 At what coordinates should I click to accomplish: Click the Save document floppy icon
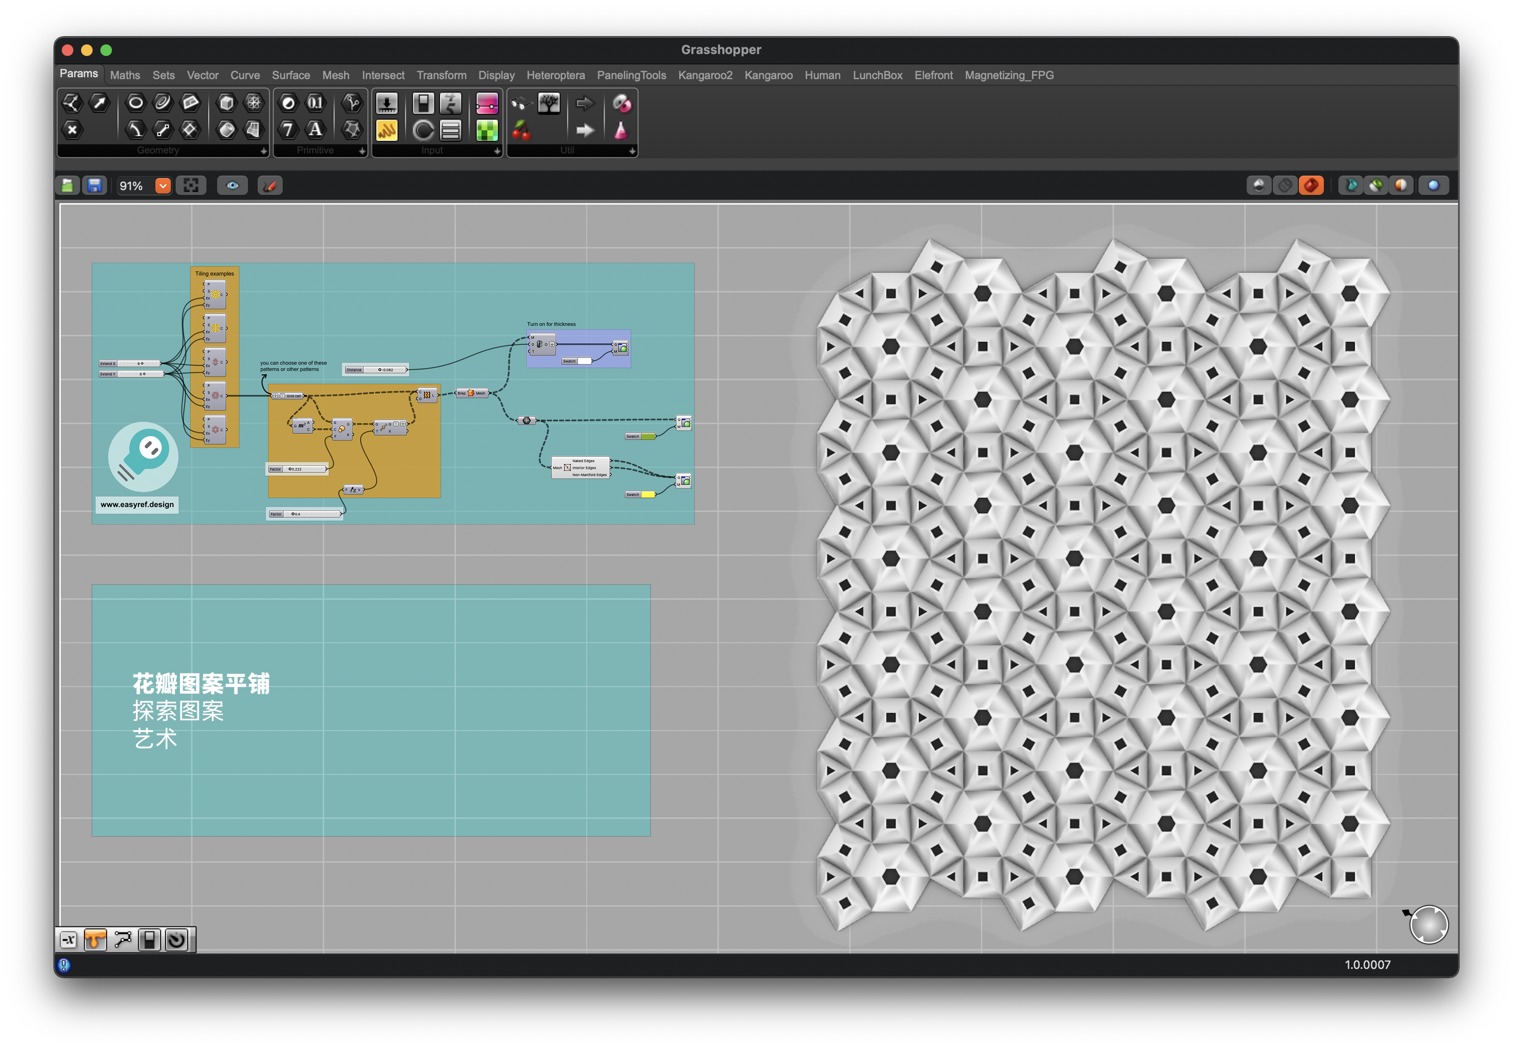95,186
